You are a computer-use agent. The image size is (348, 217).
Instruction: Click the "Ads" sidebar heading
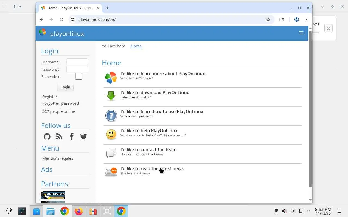47,170
